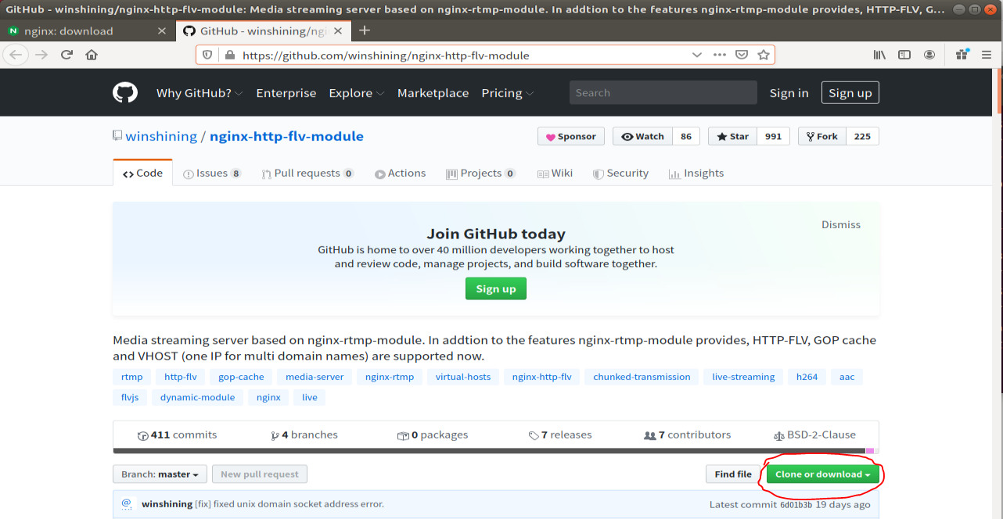
Task: Open the winshining user profile link
Action: coord(161,136)
